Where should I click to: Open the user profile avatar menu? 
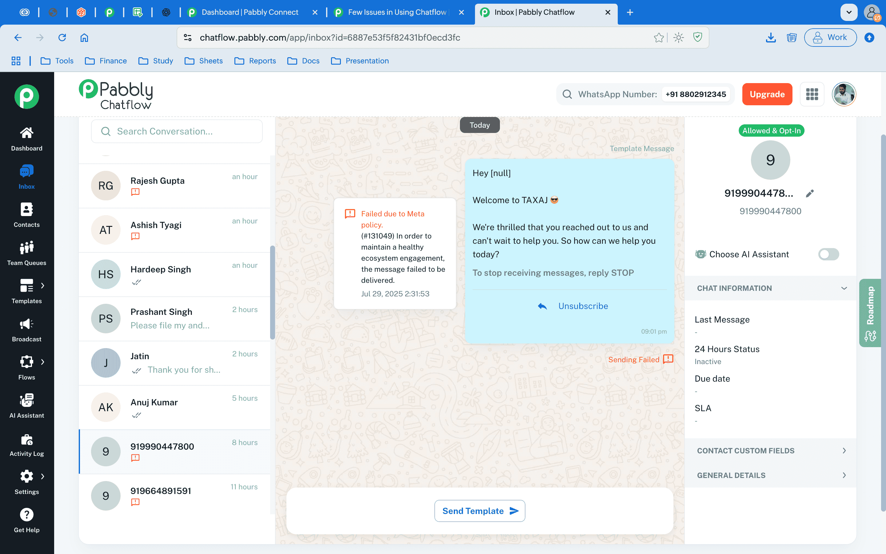844,94
